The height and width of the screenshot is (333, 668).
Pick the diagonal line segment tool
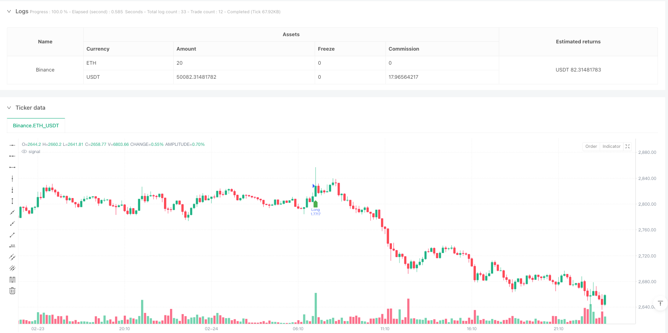pos(12,235)
